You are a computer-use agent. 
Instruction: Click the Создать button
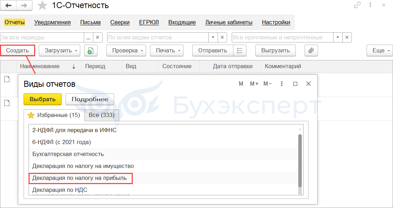tap(18, 51)
